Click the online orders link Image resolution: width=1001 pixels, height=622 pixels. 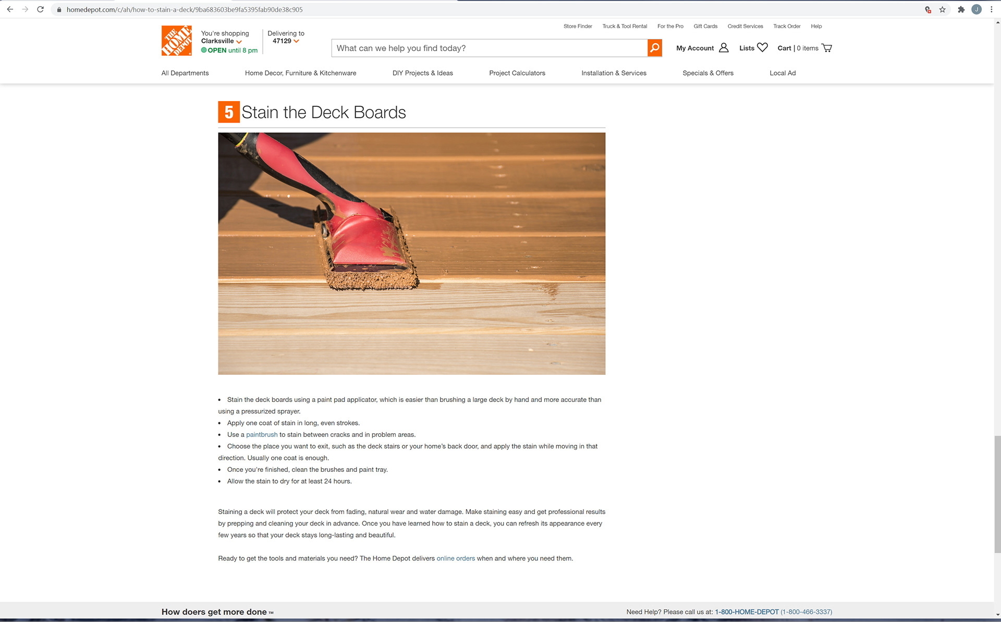(455, 558)
